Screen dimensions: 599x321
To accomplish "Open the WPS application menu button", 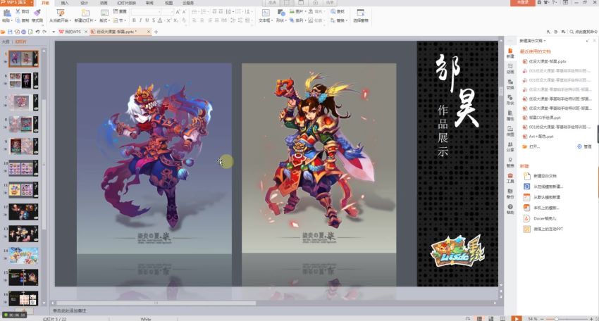I will 17,3.
